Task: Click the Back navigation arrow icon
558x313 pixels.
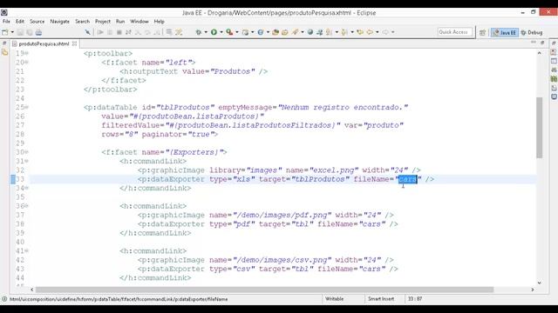Action: (370, 32)
